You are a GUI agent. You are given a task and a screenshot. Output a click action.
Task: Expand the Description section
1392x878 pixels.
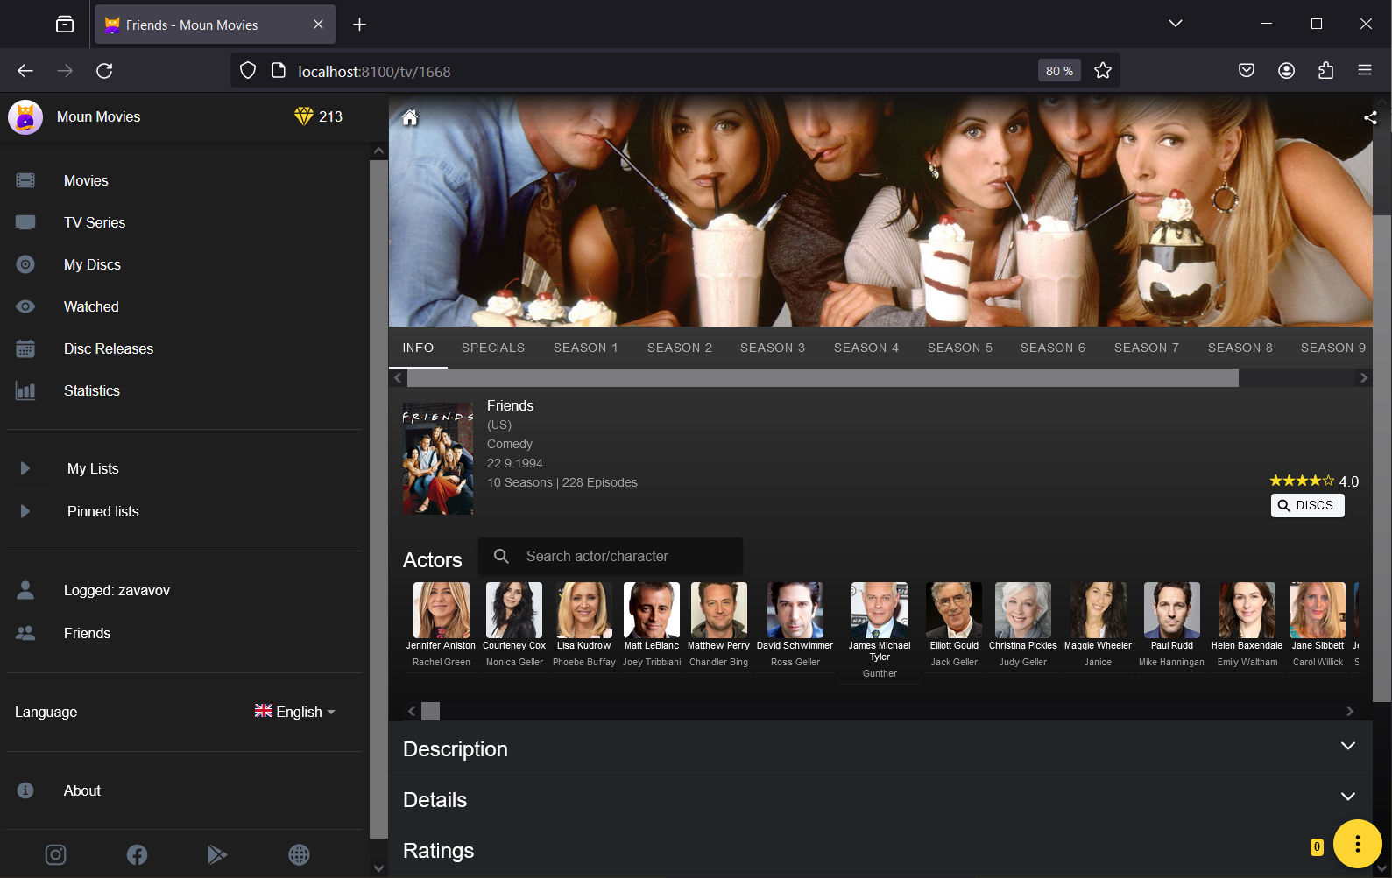tap(1347, 746)
